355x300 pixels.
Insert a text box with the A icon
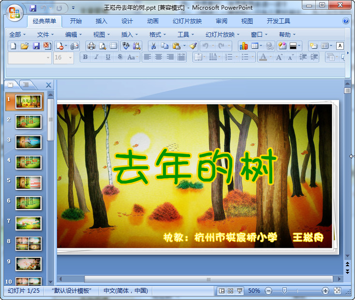click(340, 46)
